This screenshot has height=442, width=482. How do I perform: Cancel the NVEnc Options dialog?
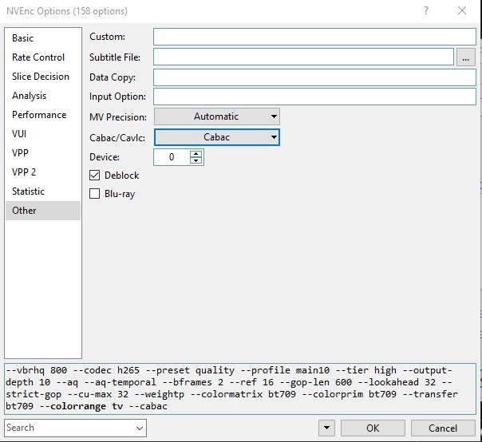click(x=443, y=428)
